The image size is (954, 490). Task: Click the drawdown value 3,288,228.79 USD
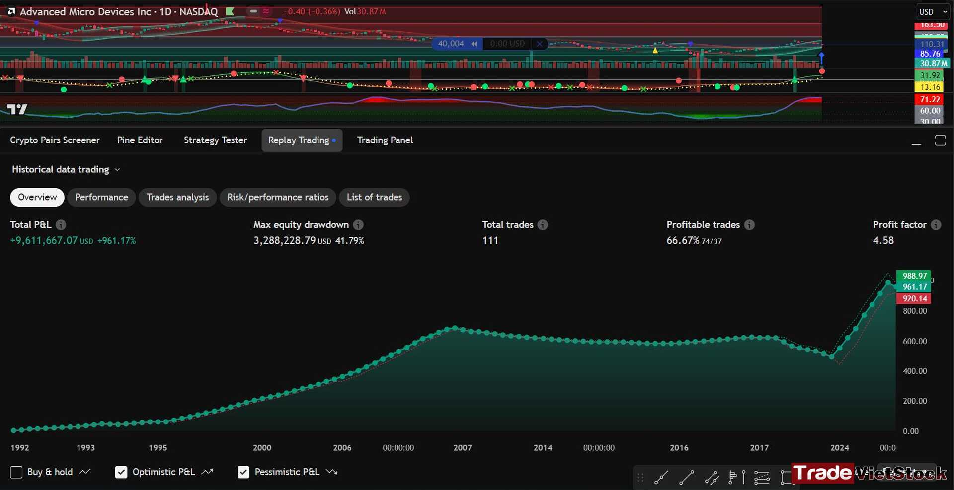point(292,240)
